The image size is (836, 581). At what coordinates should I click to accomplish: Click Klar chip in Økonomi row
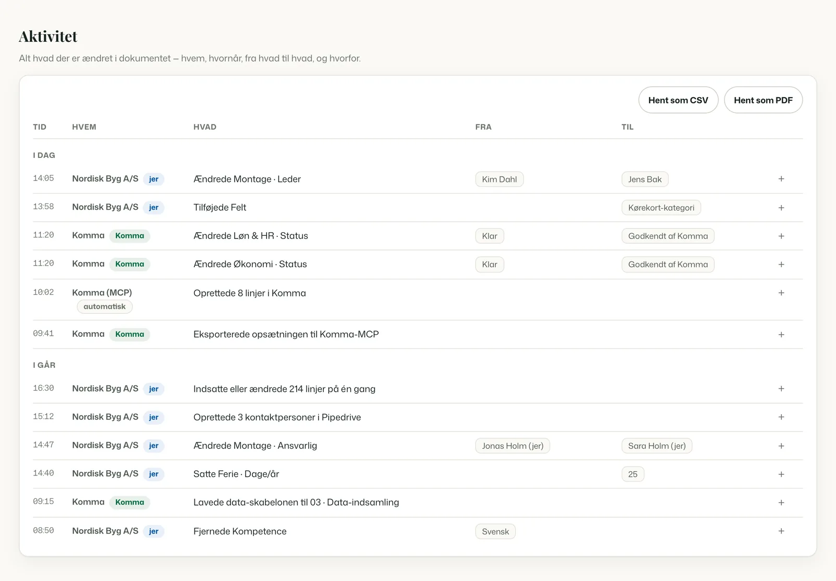pos(490,265)
